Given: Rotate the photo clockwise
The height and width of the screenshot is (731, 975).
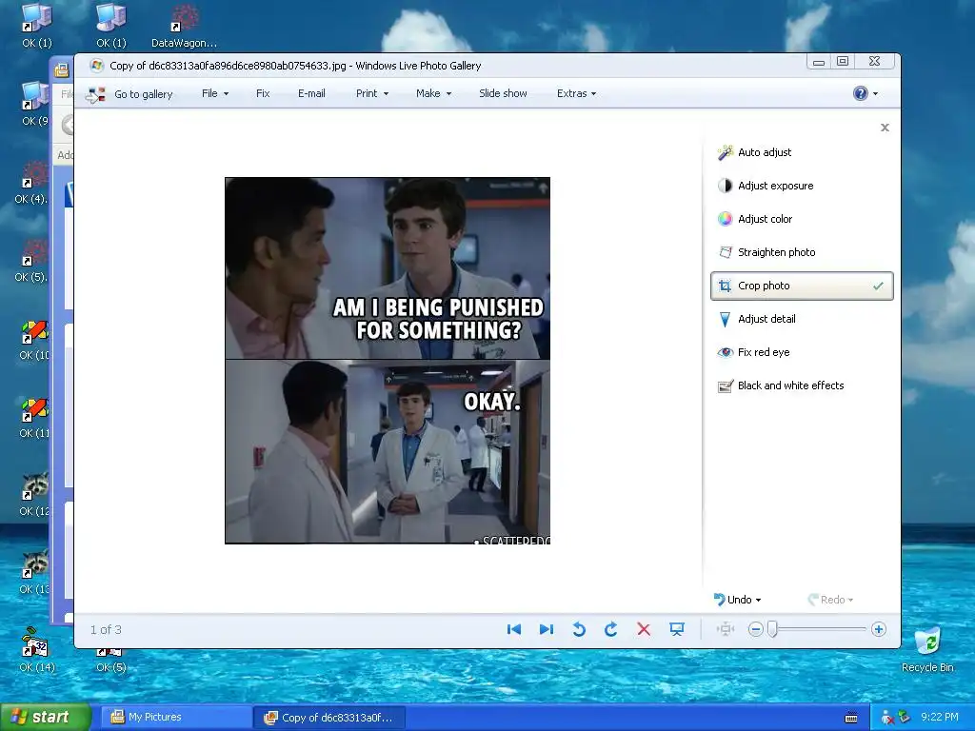Looking at the screenshot, I should (611, 630).
